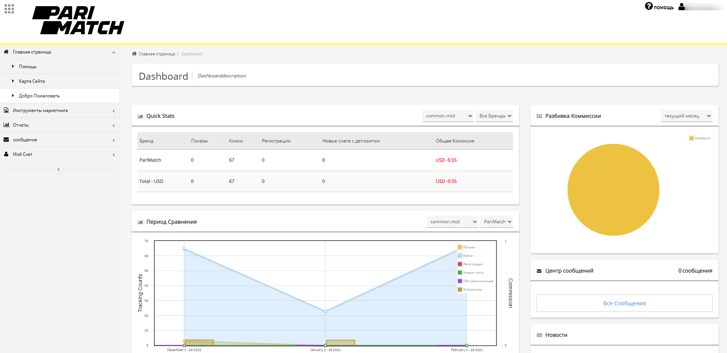This screenshot has width=727, height=353.
Task: Toggle the CPA комиссионные legend swatch
Action: pos(460,281)
